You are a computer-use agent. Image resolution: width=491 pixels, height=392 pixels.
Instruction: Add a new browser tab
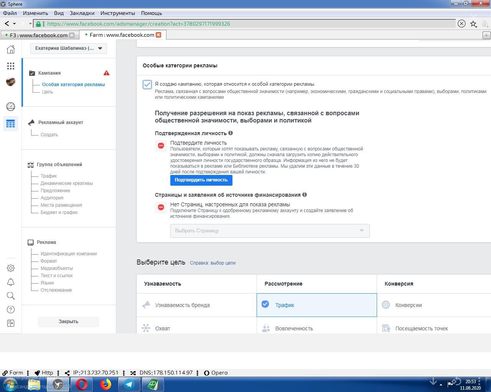point(486,35)
